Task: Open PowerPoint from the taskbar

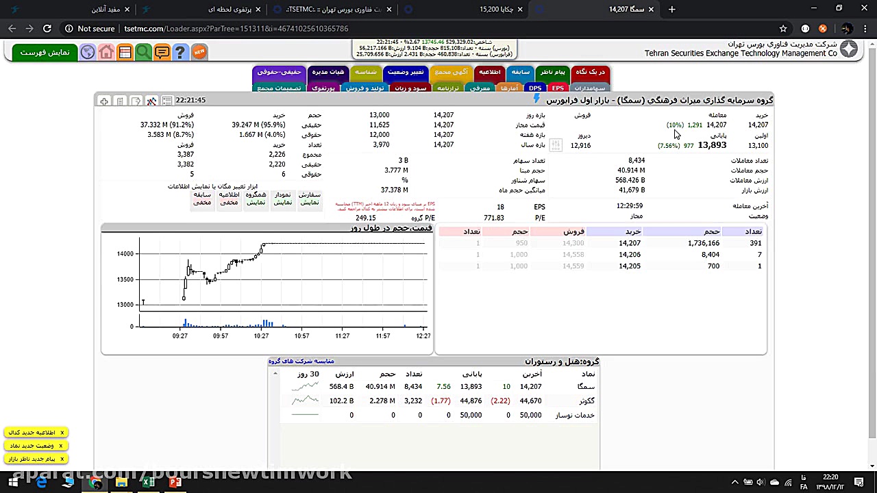Action: pyautogui.click(x=175, y=483)
